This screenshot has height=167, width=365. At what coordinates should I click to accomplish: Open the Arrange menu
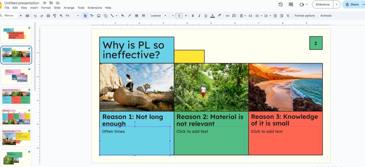point(69,7)
